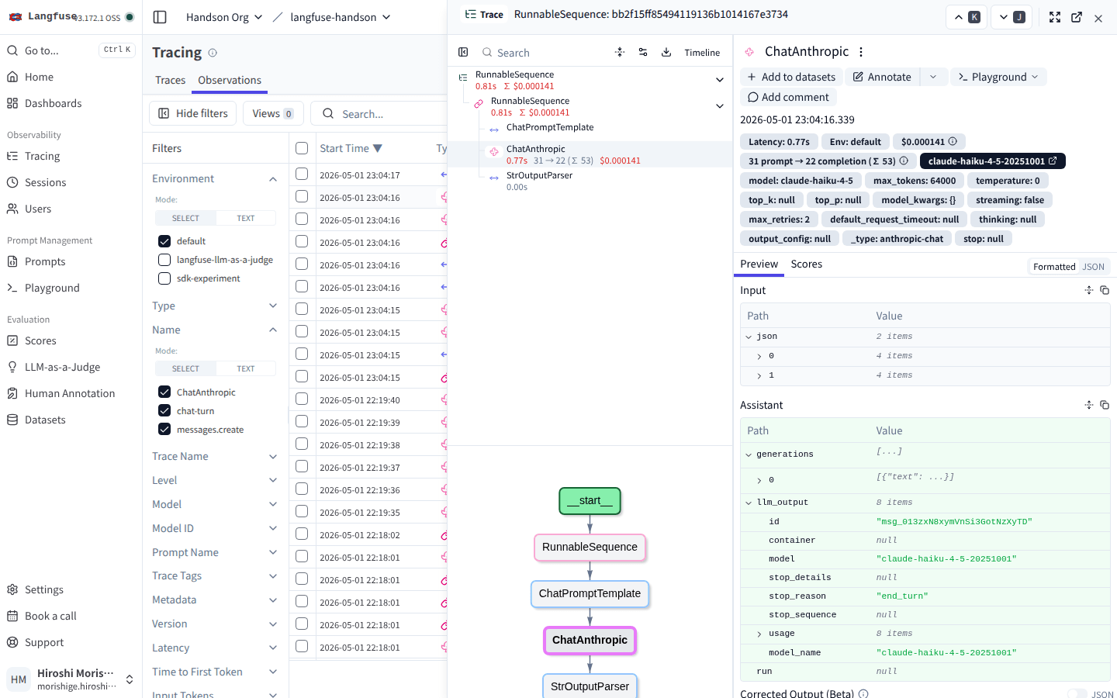Switch to the Observations tab
The width and height of the screenshot is (1117, 698).
pyautogui.click(x=230, y=80)
